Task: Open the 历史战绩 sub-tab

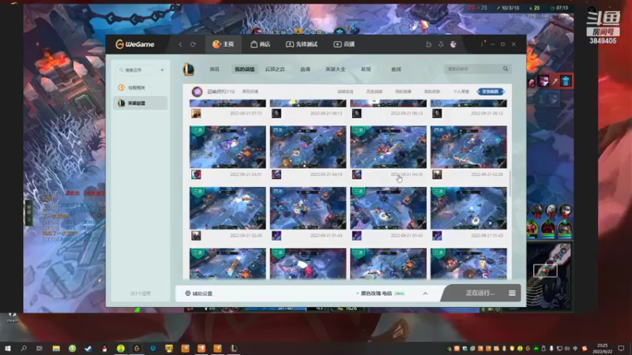Action: (374, 92)
